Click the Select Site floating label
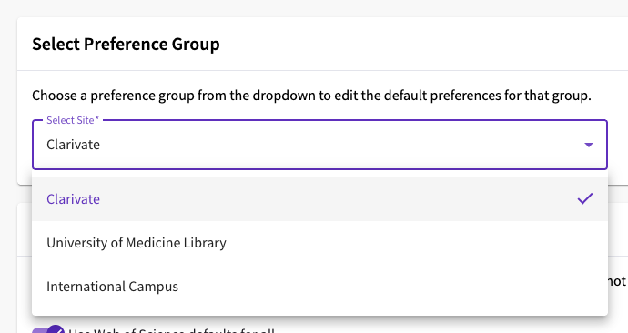This screenshot has height=333, width=628. 70,120
